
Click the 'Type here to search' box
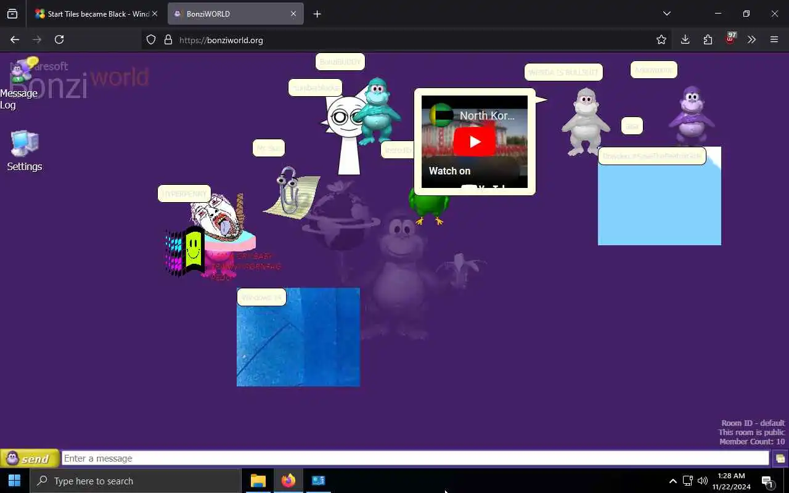click(x=136, y=481)
